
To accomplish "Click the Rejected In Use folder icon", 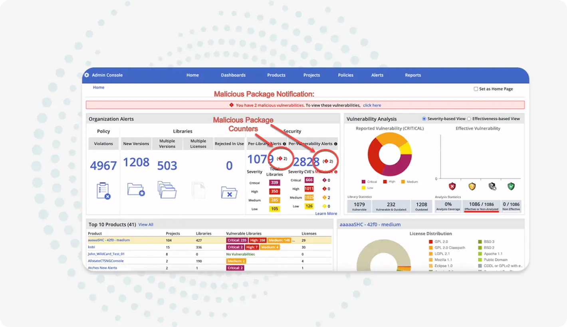I will click(x=229, y=192).
